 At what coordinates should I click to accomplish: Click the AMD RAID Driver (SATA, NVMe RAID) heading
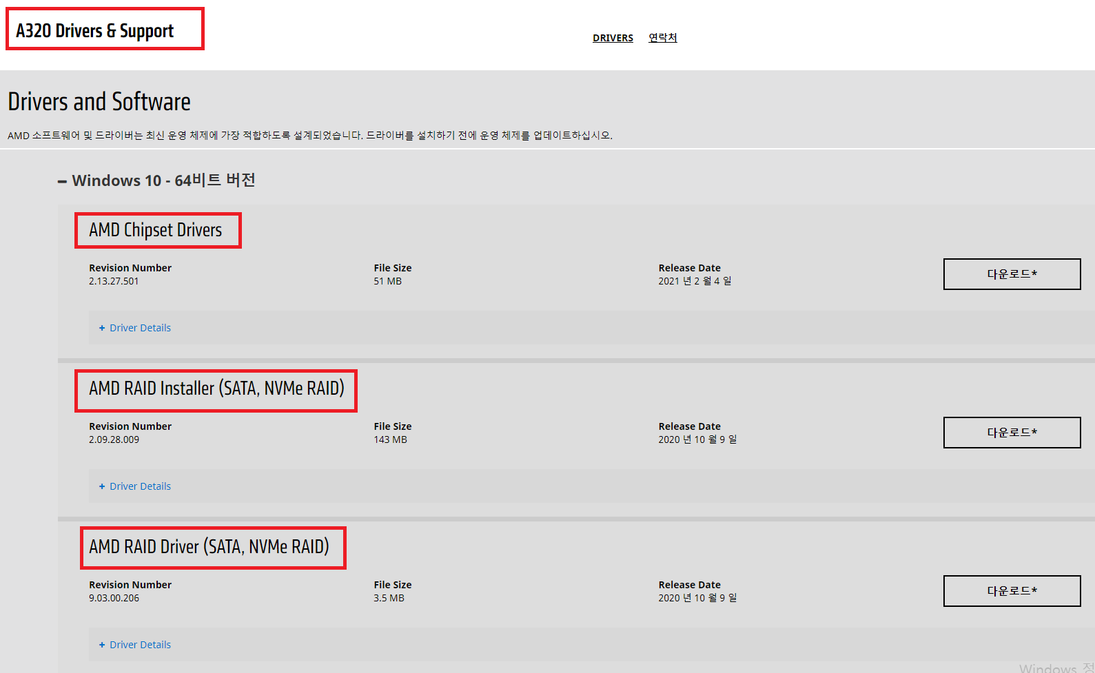[x=209, y=547]
